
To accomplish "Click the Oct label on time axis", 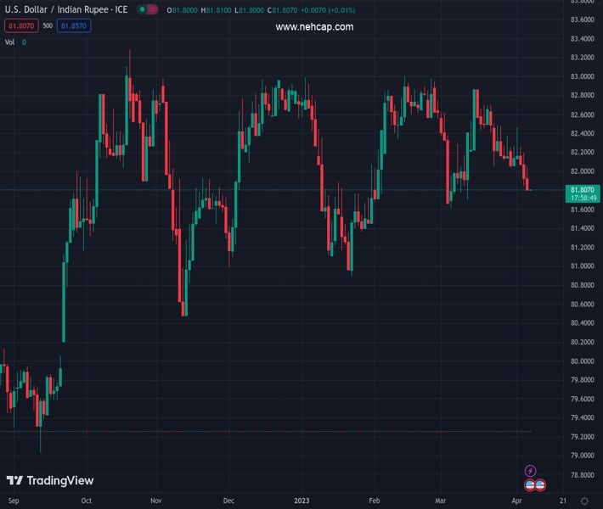I will tap(86, 501).
